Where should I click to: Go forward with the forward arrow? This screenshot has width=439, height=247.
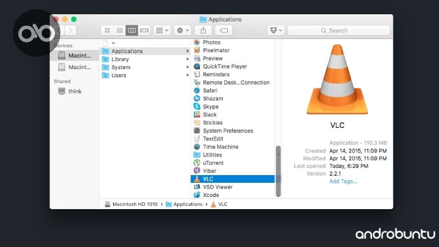pyautogui.click(x=71, y=30)
